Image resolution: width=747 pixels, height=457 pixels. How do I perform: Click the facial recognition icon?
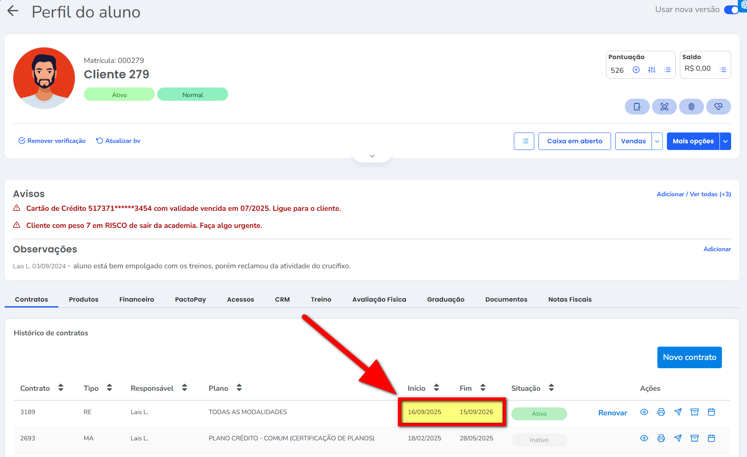point(664,107)
